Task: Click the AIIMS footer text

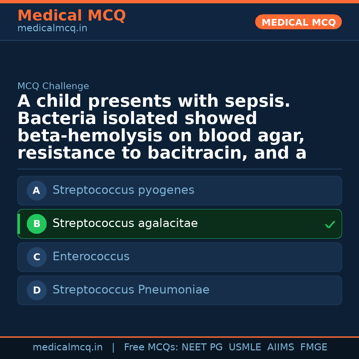Action: 281,347
